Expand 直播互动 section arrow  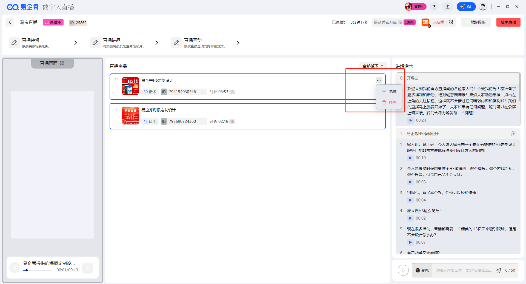click(238, 43)
